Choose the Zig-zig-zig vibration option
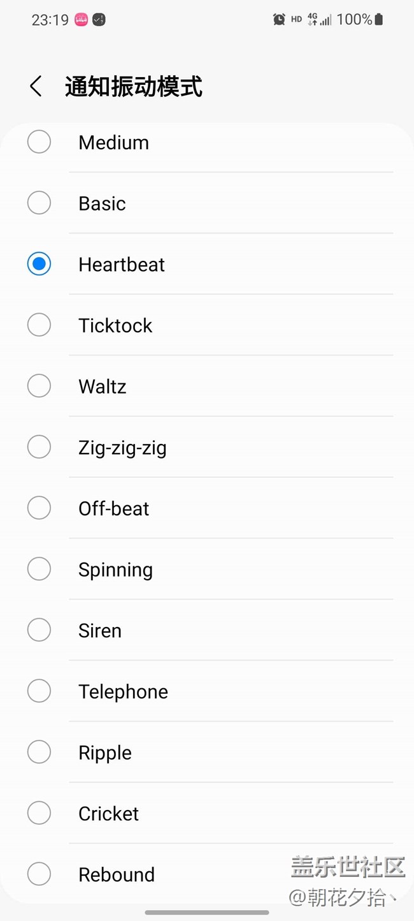This screenshot has height=921, width=414. [x=207, y=448]
